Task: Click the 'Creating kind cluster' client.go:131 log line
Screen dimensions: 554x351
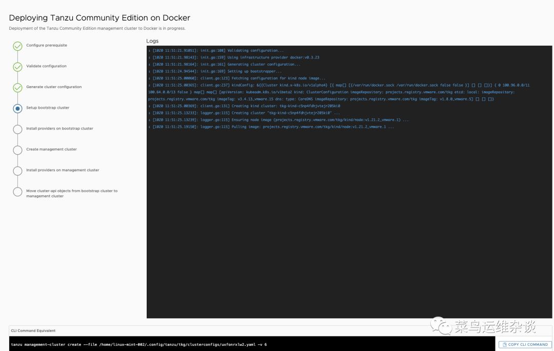Action: (244, 106)
